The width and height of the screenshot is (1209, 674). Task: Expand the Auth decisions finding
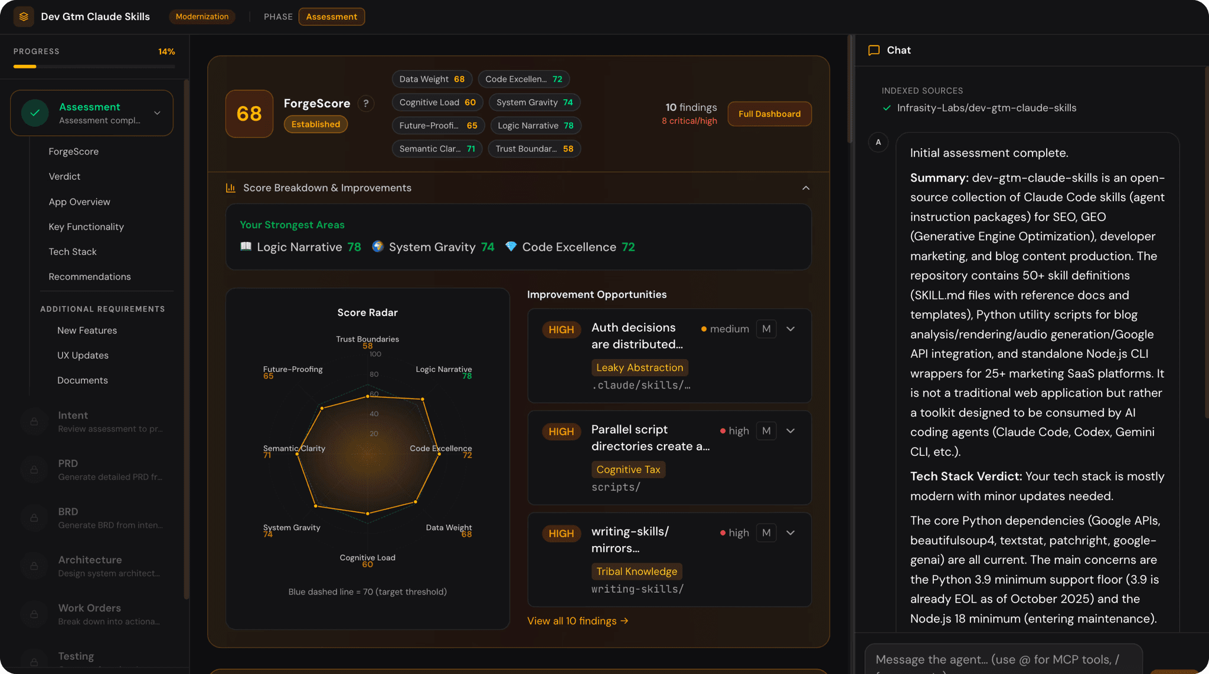(x=791, y=329)
